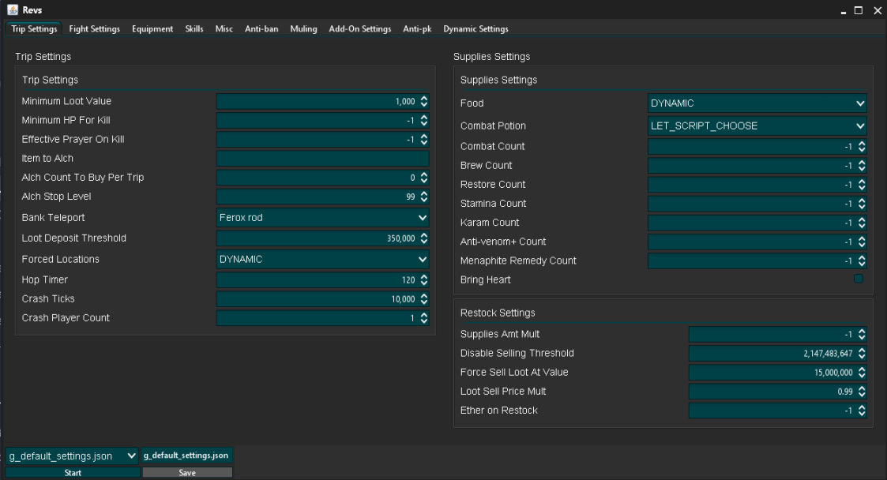Image resolution: width=887 pixels, height=480 pixels.
Task: Open the Anti-pk tab
Action: click(417, 29)
